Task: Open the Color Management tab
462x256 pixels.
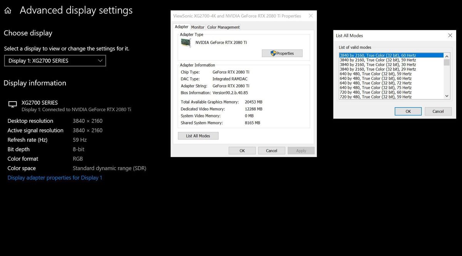Action: pyautogui.click(x=223, y=27)
